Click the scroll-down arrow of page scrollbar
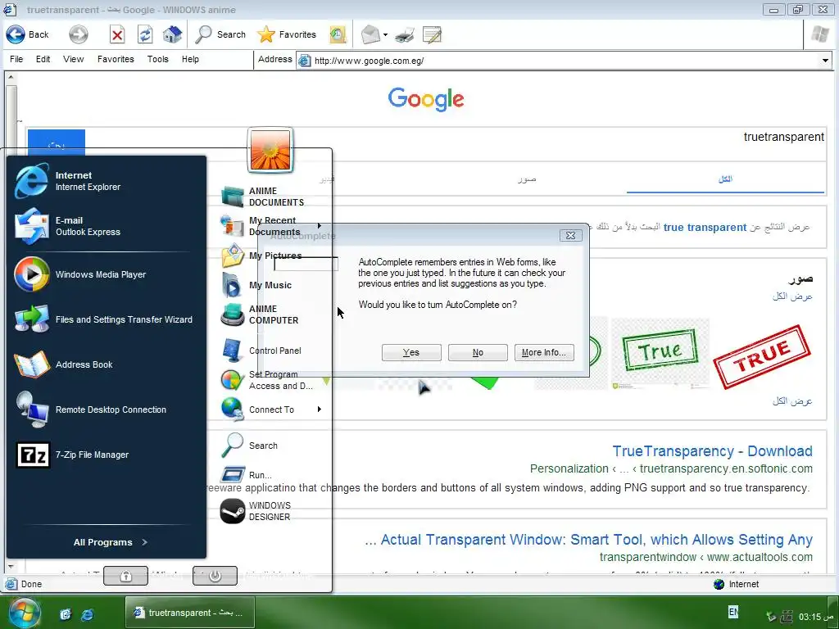This screenshot has height=629, width=839. coord(11,566)
